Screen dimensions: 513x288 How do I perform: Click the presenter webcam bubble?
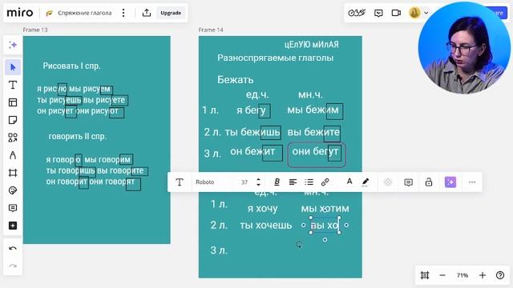pos(464,48)
